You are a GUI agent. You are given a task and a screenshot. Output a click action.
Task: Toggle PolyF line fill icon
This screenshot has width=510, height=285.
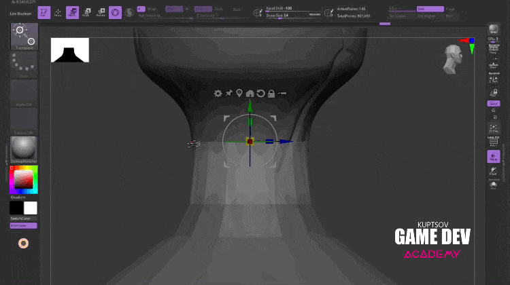coord(494,142)
